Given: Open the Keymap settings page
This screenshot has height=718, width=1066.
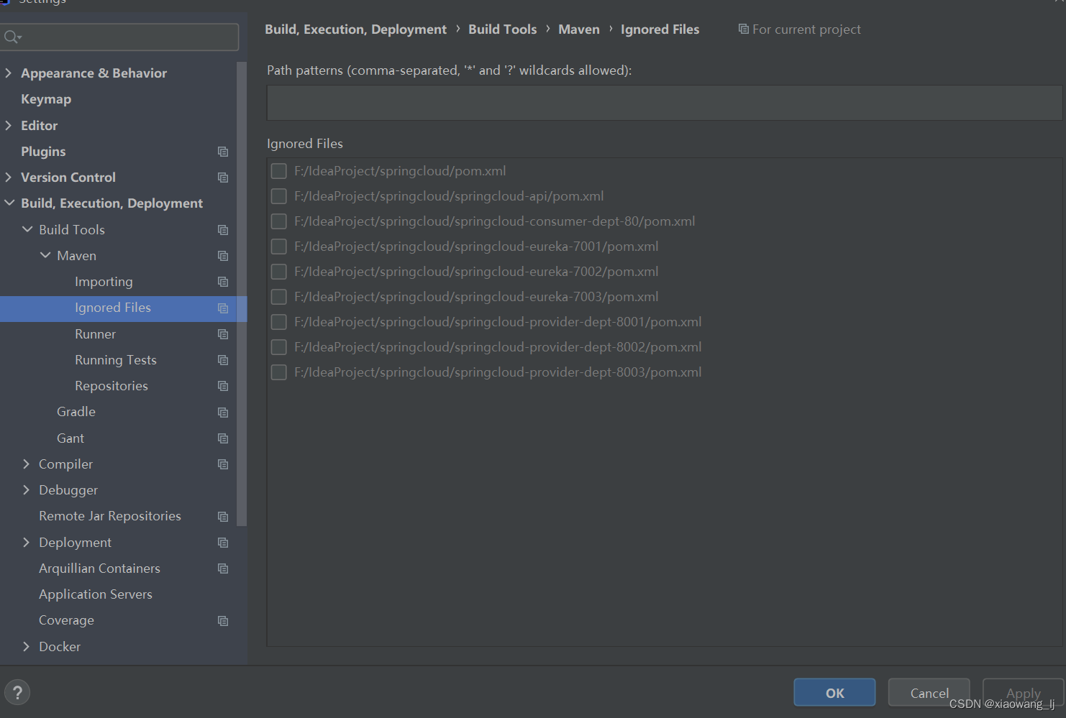Looking at the screenshot, I should coord(46,99).
